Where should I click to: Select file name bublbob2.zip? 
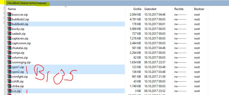click(21, 19)
